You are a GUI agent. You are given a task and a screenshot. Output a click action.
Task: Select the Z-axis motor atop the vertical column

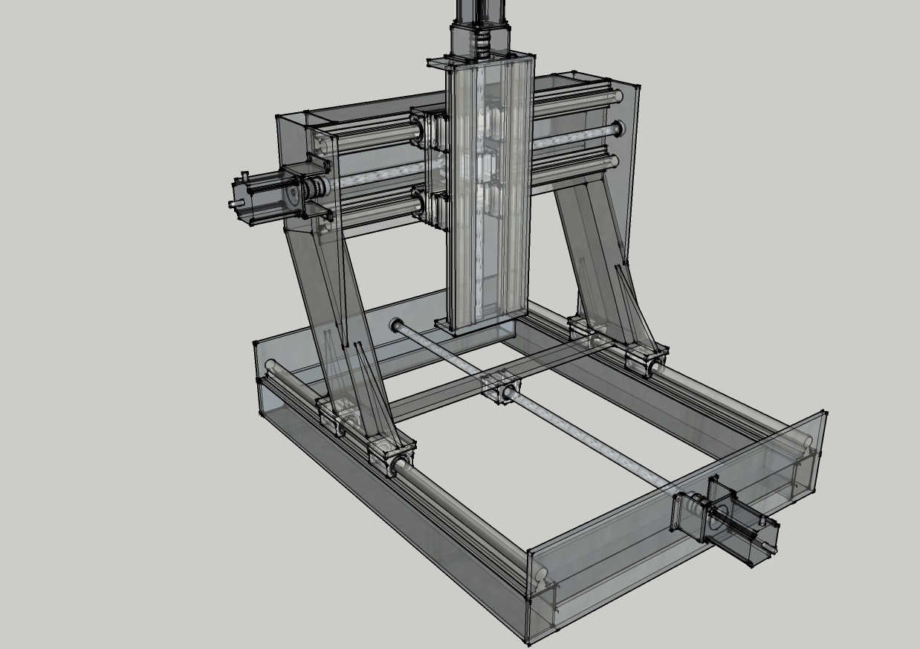(479, 16)
